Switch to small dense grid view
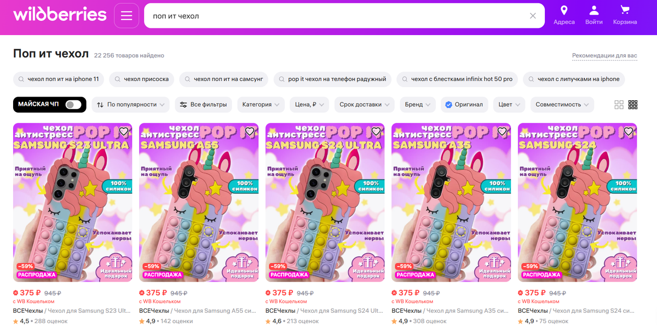The width and height of the screenshot is (657, 327). pyautogui.click(x=633, y=105)
